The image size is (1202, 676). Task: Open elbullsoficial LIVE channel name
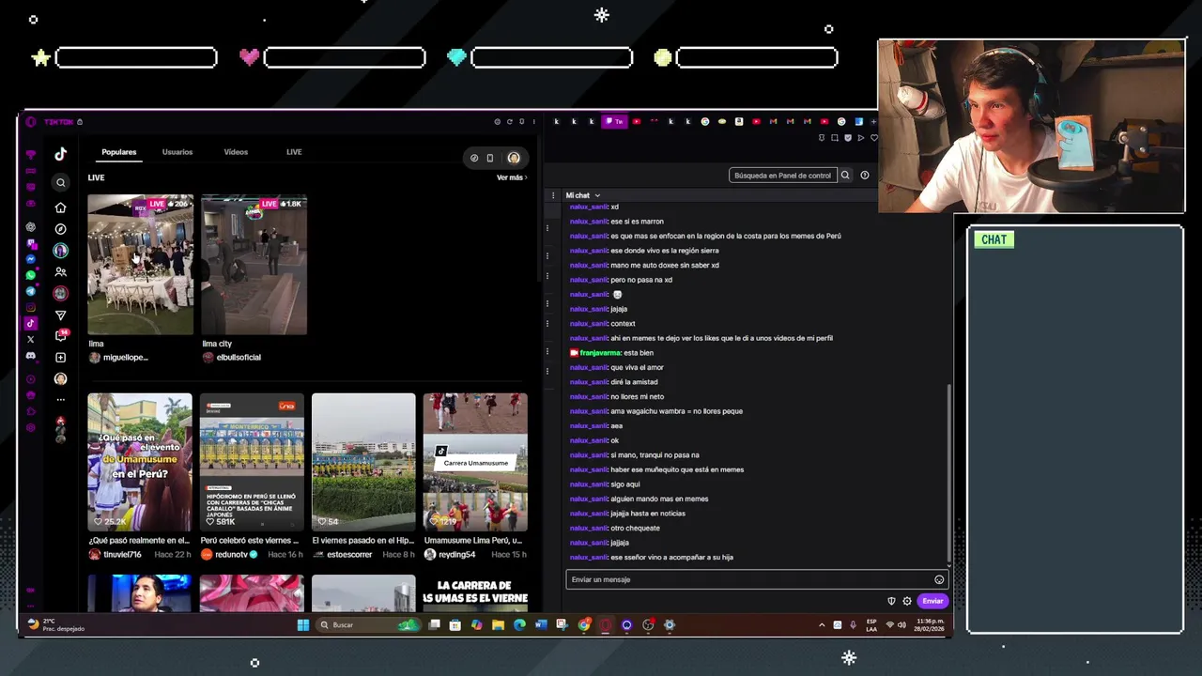[x=239, y=358]
